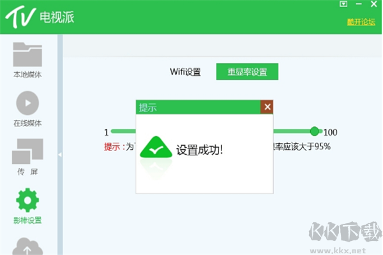Click the 设置成功! message text
The image size is (383, 255).
click(x=199, y=150)
